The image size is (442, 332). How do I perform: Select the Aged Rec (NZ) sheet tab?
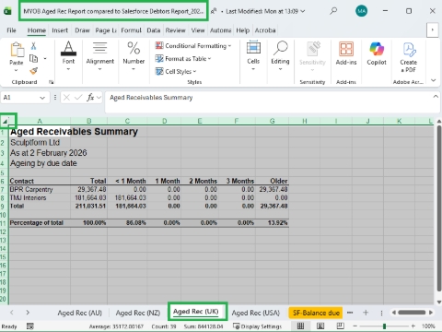(138, 313)
